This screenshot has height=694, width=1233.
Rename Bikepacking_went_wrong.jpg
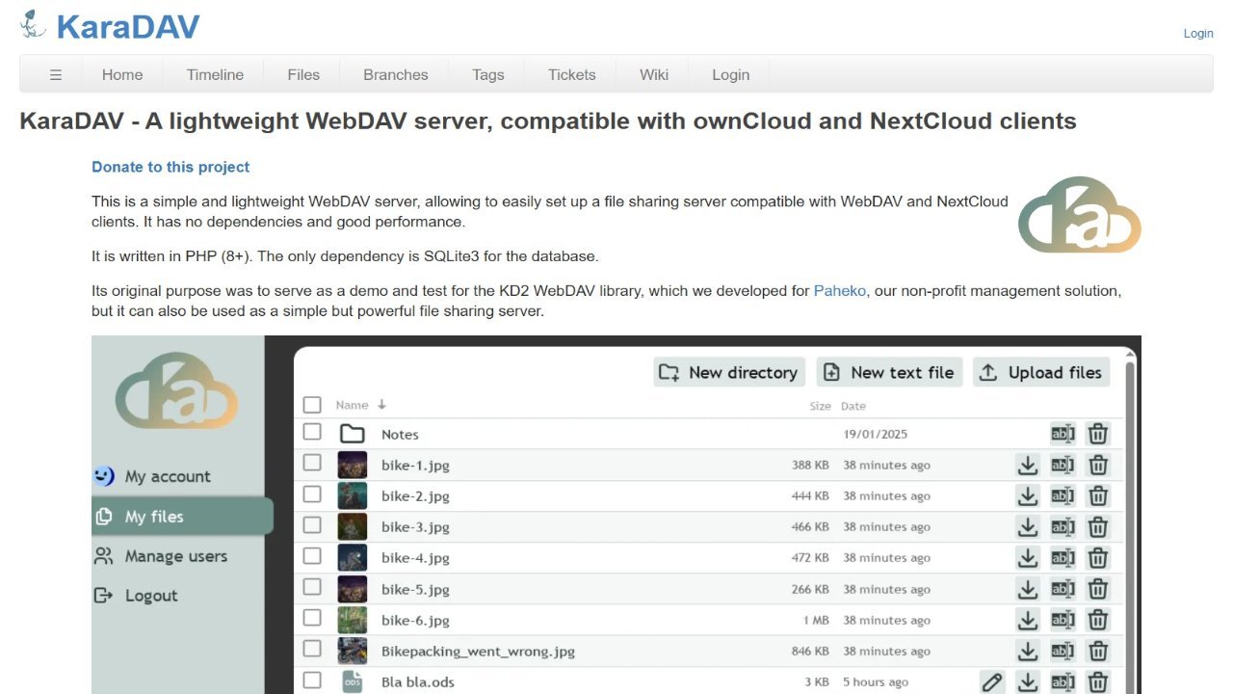(1062, 651)
